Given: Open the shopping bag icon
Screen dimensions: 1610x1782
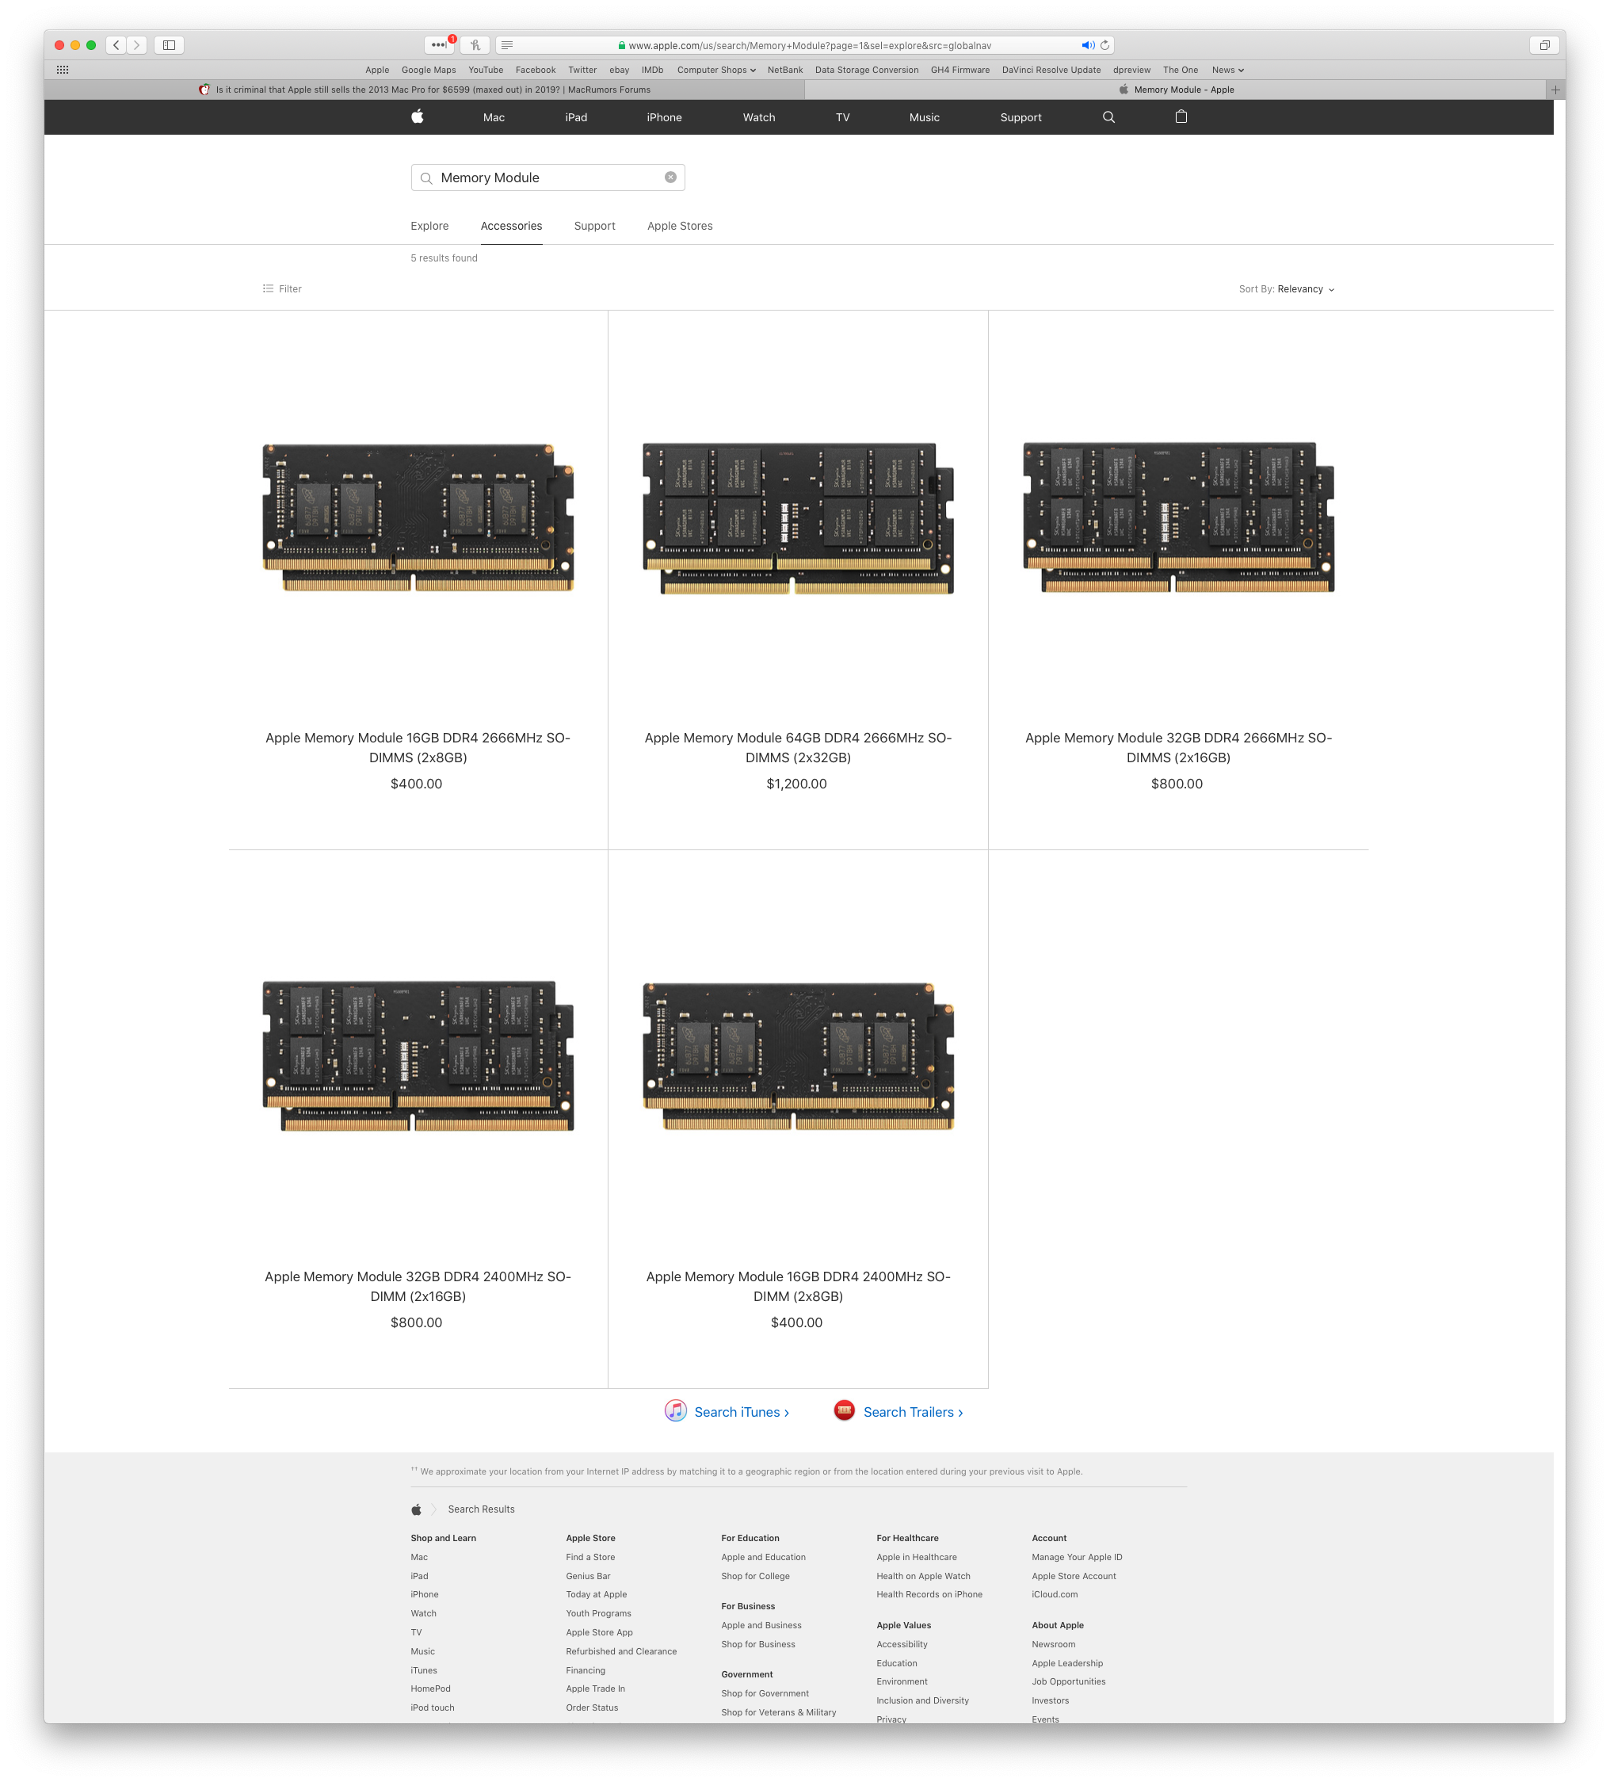Looking at the screenshot, I should (x=1181, y=116).
